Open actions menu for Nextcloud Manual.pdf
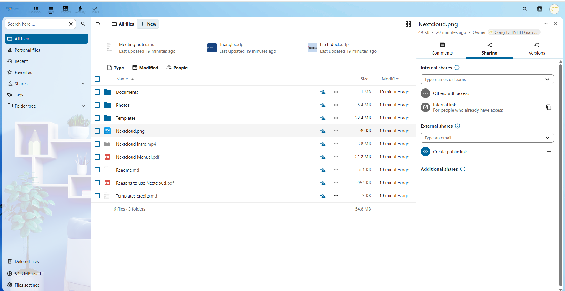Screen dimensions: 565x291 click(x=336, y=157)
